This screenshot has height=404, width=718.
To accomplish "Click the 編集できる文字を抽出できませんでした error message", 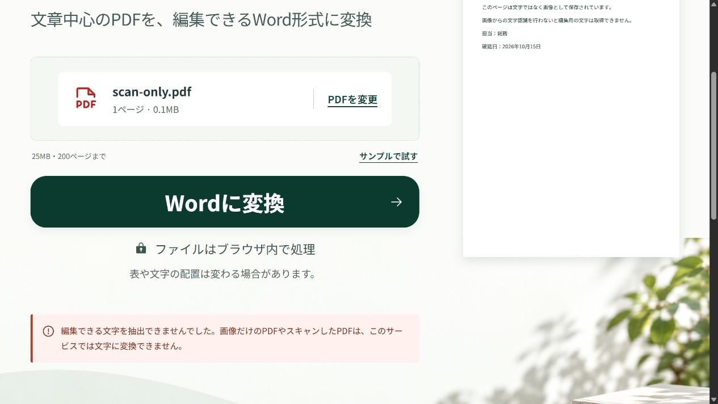I will pyautogui.click(x=232, y=338).
